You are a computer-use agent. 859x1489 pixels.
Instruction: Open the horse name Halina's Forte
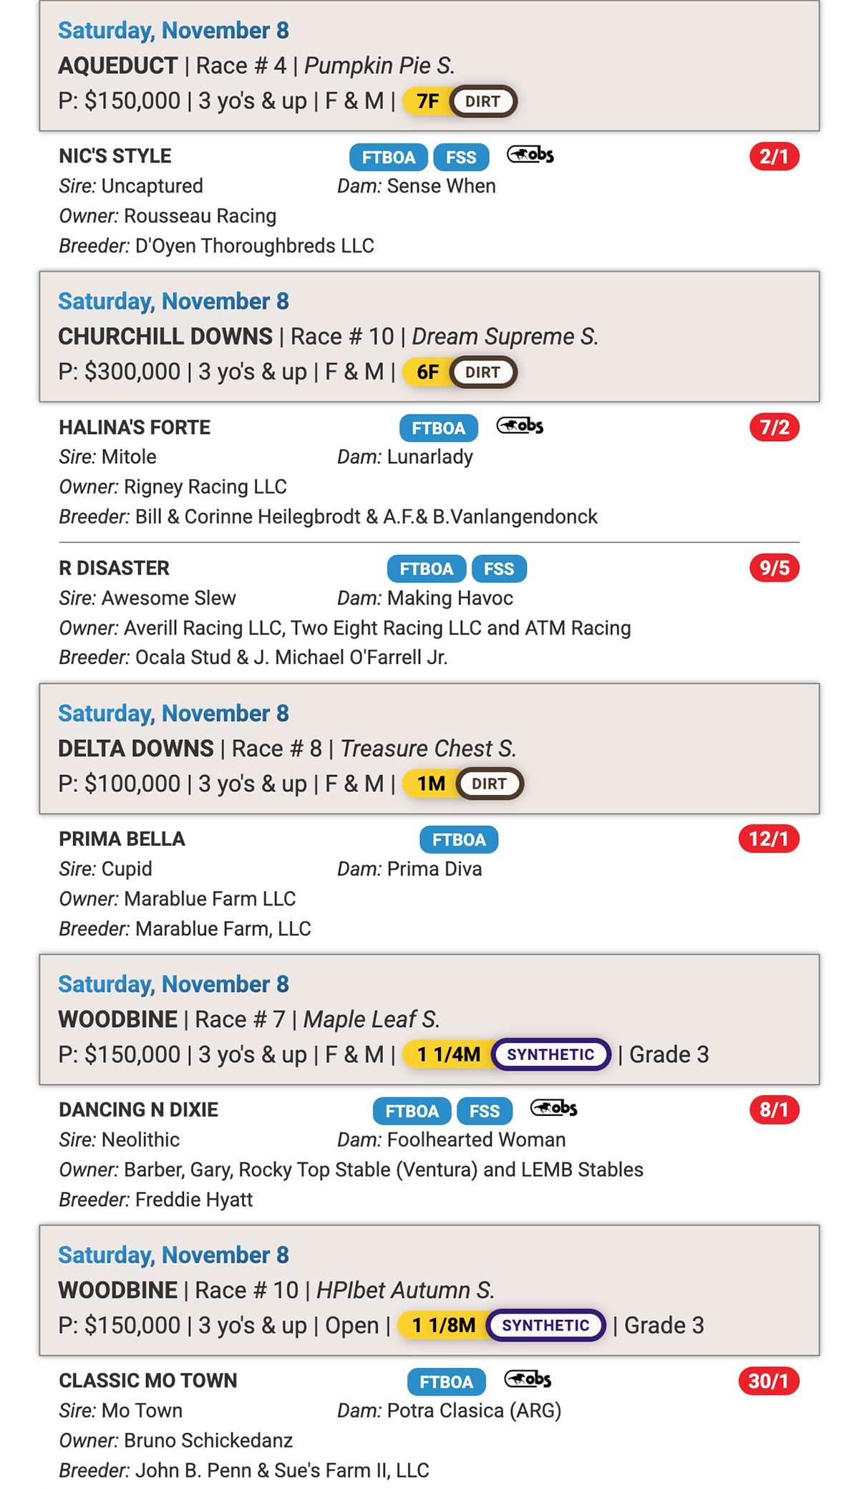click(135, 428)
